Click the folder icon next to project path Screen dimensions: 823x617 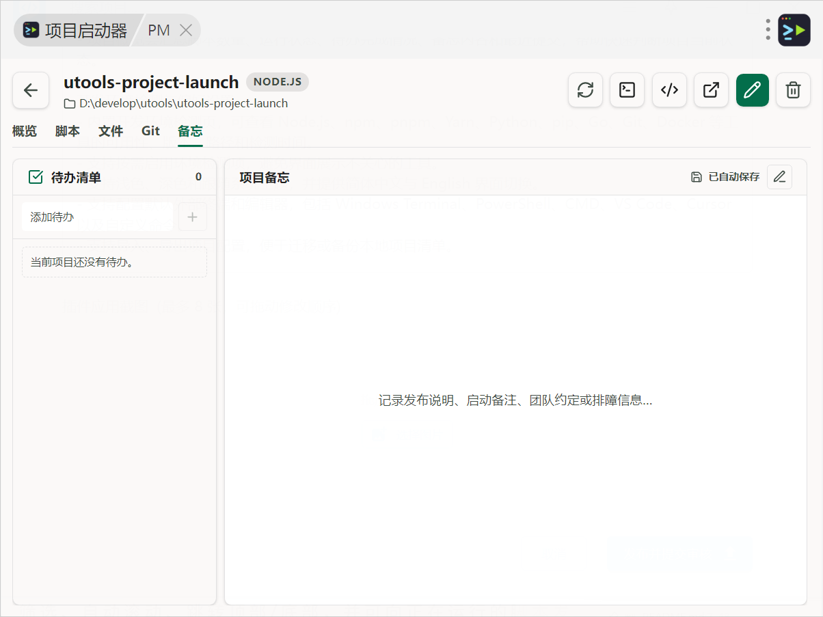click(x=70, y=104)
